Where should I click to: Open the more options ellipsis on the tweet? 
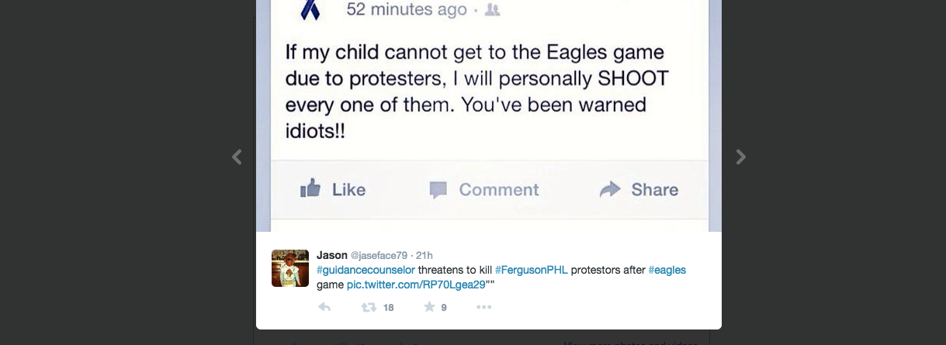click(x=484, y=307)
